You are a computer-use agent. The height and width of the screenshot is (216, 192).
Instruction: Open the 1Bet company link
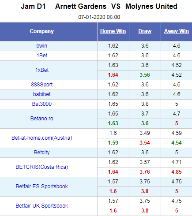(42, 56)
